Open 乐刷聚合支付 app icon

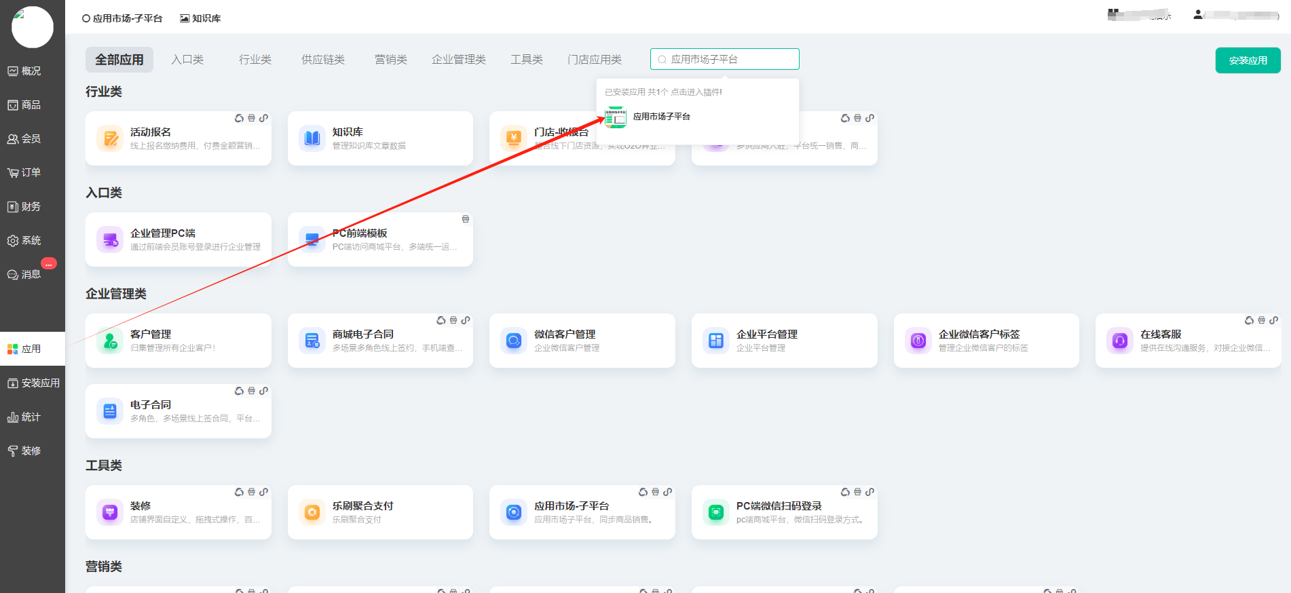[312, 512]
